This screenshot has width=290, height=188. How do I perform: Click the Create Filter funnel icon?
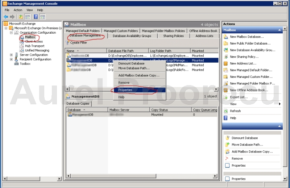[67, 43]
